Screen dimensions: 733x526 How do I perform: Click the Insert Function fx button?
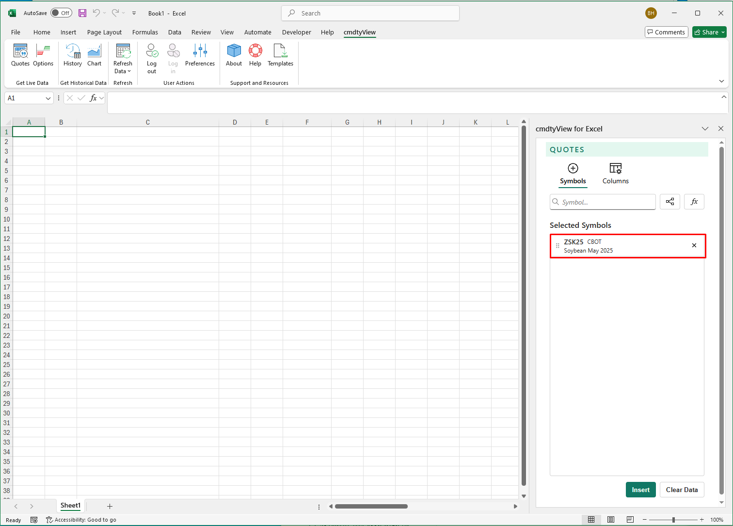(94, 98)
